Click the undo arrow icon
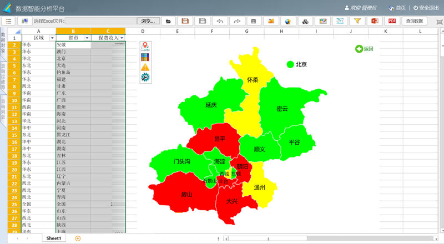 click(220, 21)
